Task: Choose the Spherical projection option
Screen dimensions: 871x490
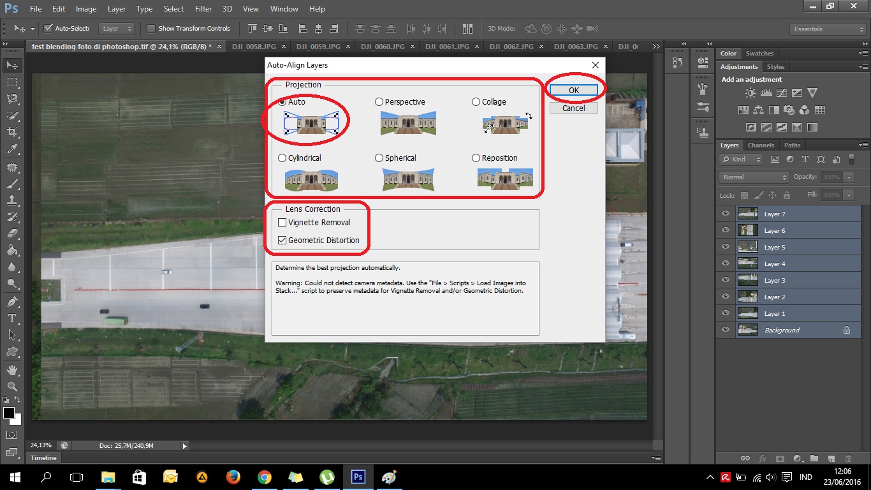Action: click(x=379, y=158)
